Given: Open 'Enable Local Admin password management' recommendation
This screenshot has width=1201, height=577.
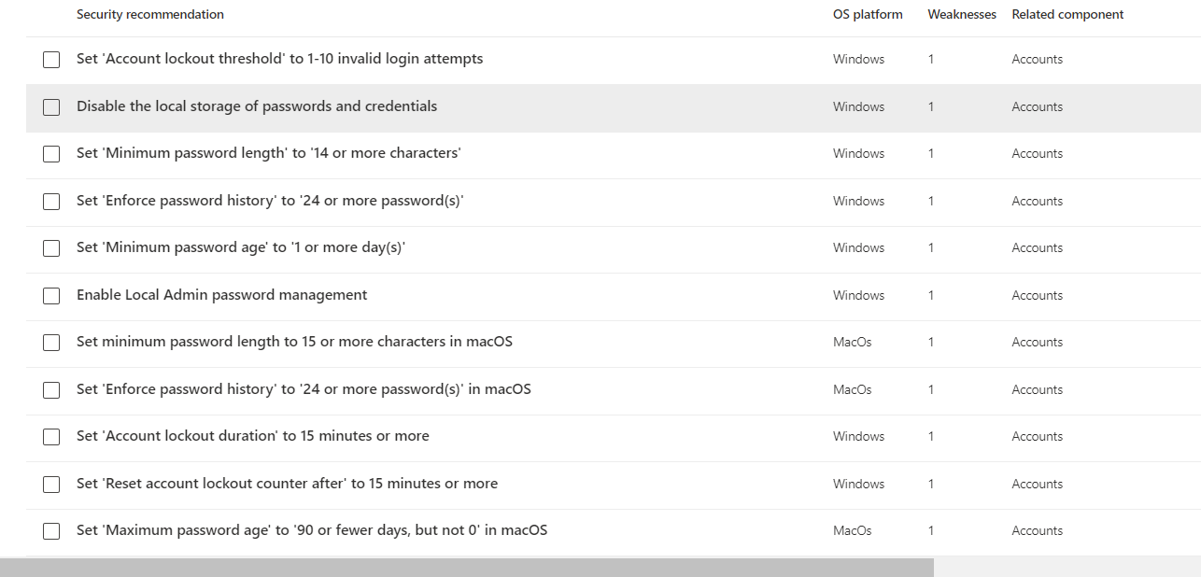Looking at the screenshot, I should coord(220,295).
